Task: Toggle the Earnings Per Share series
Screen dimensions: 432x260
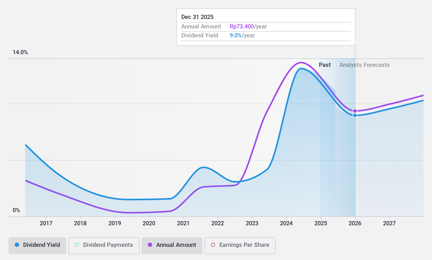Action: click(x=240, y=246)
